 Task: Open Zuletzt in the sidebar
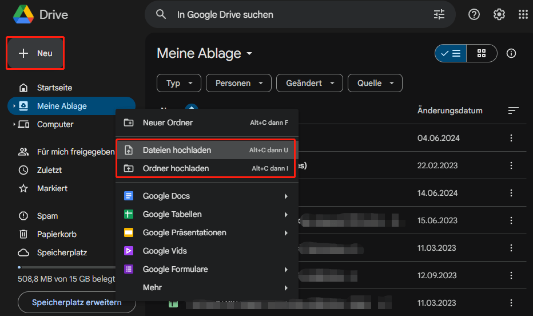[x=62, y=170]
